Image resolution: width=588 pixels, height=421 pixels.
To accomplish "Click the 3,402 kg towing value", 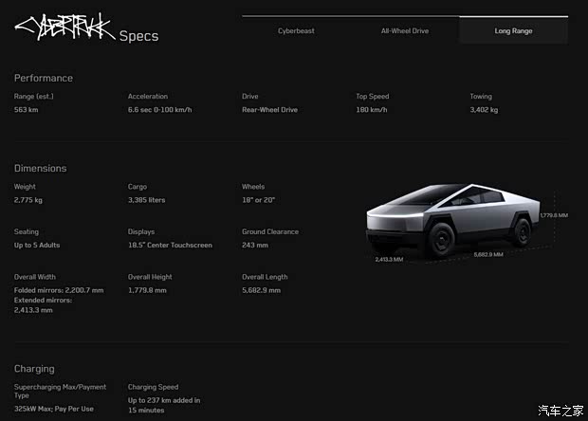I will pyautogui.click(x=484, y=110).
